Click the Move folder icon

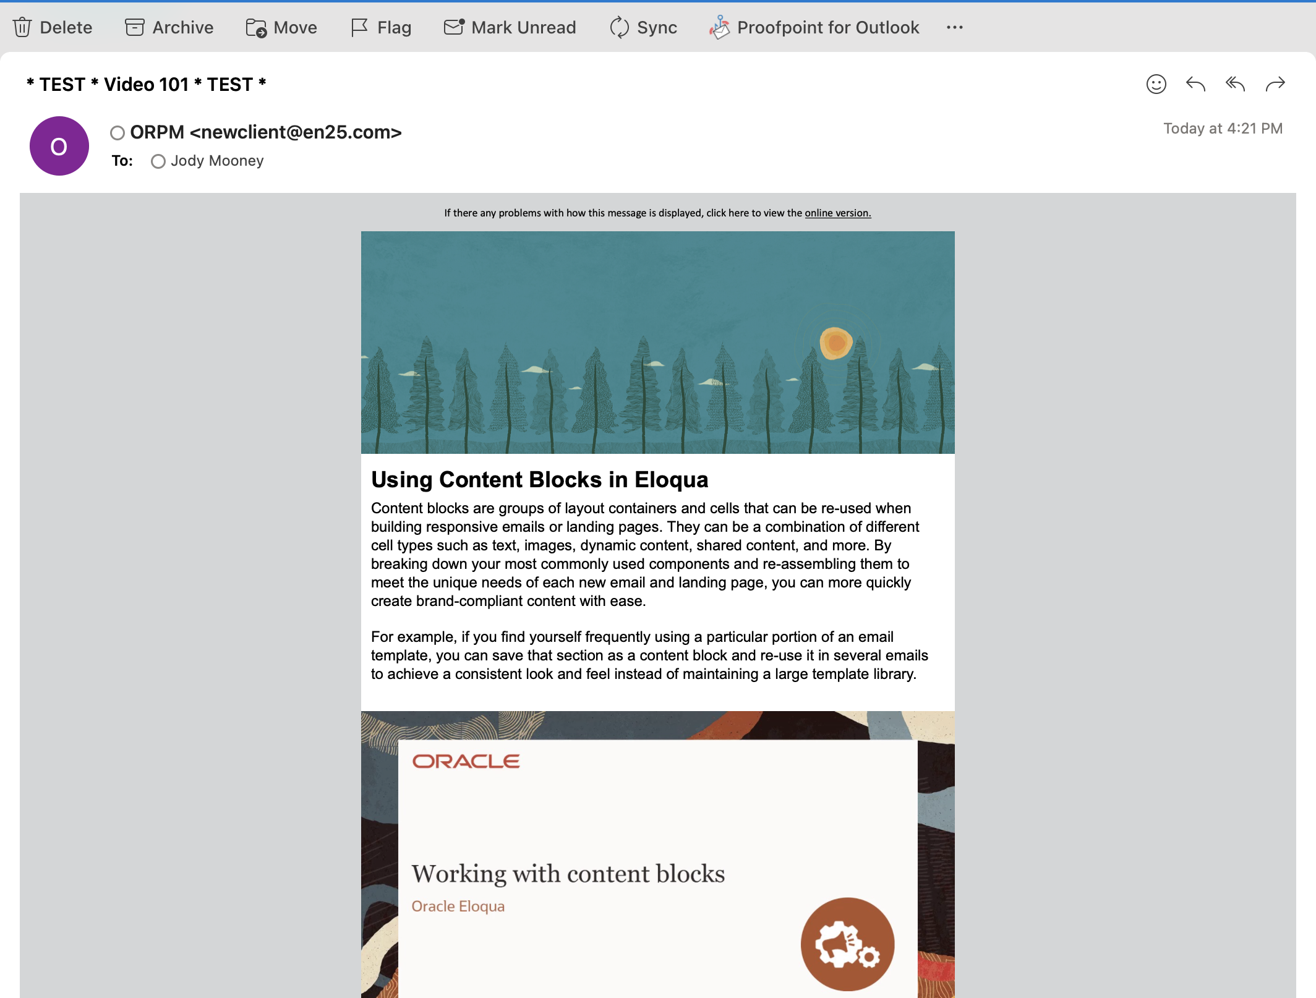pos(256,28)
